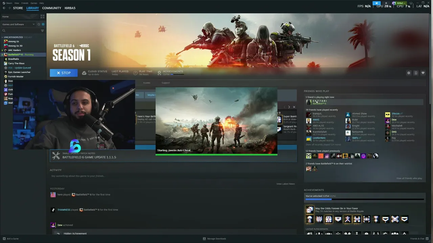Open the Support tab
433x243 pixels.
tap(166, 83)
